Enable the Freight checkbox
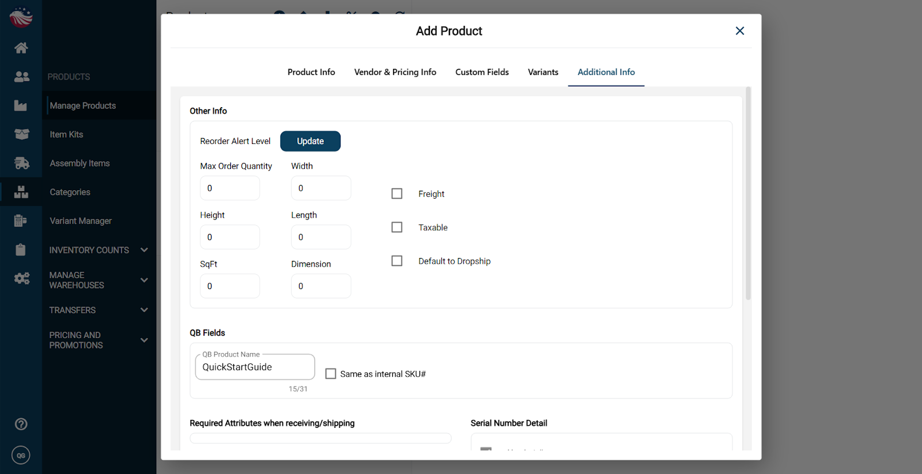The height and width of the screenshot is (474, 922). point(397,194)
